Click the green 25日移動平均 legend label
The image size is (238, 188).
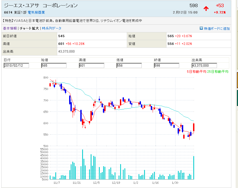click(218, 72)
